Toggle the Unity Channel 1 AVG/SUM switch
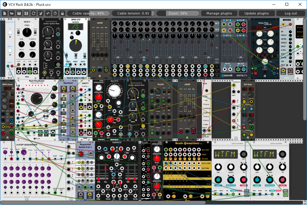Image resolution: width=307 pixels, height=205 pixels. point(85,107)
